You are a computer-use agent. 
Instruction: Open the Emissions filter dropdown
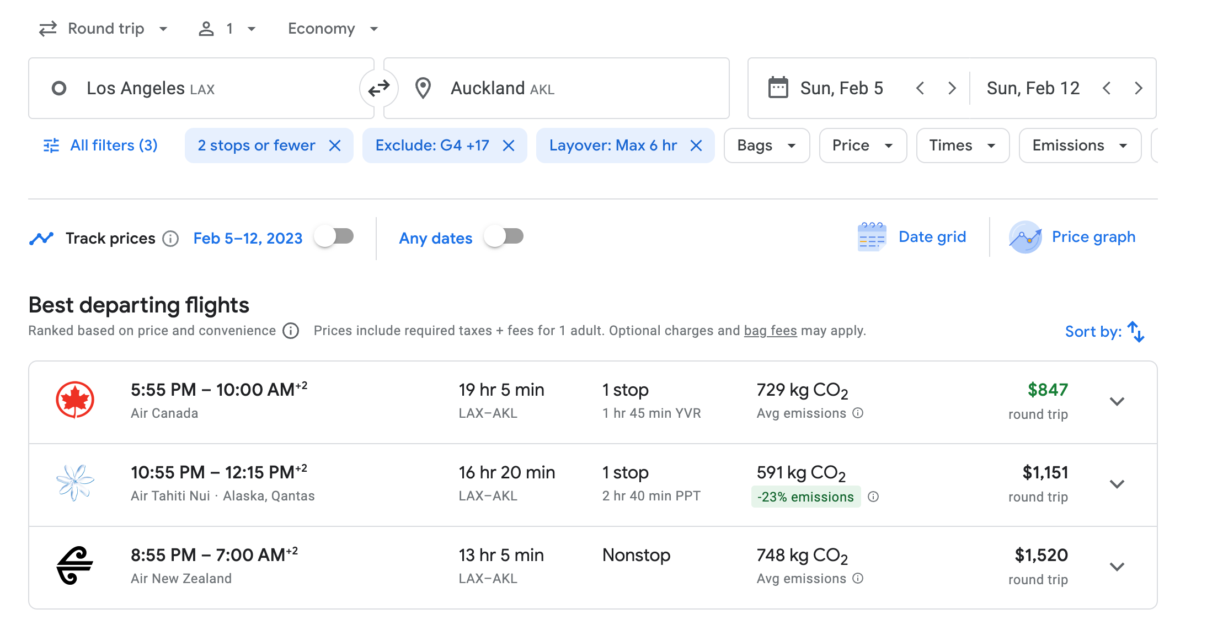click(x=1080, y=145)
